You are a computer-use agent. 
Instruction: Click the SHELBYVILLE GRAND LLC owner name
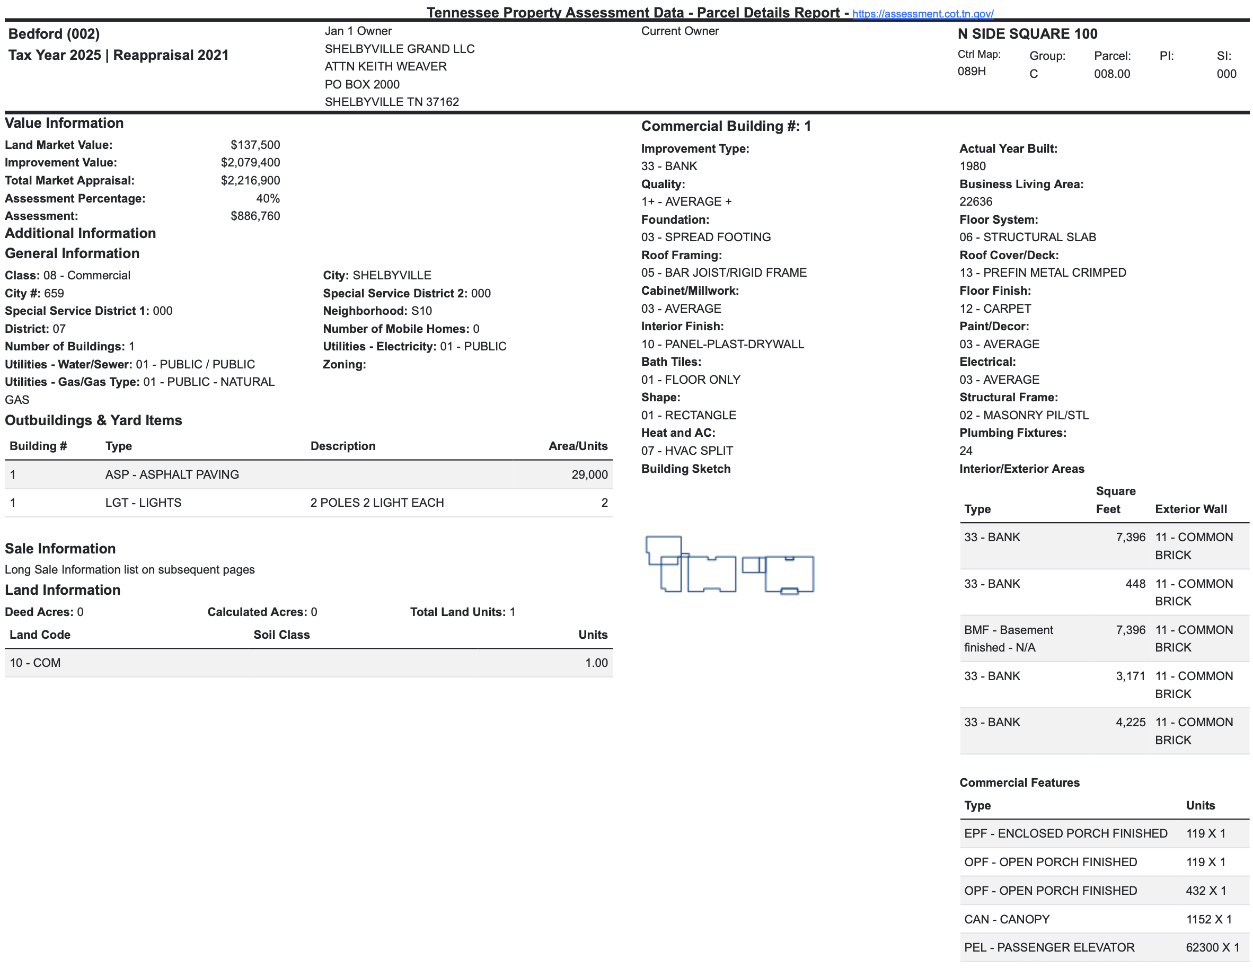[399, 49]
